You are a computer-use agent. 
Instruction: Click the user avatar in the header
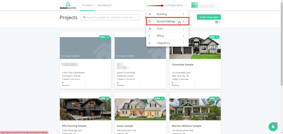coord(195,5)
